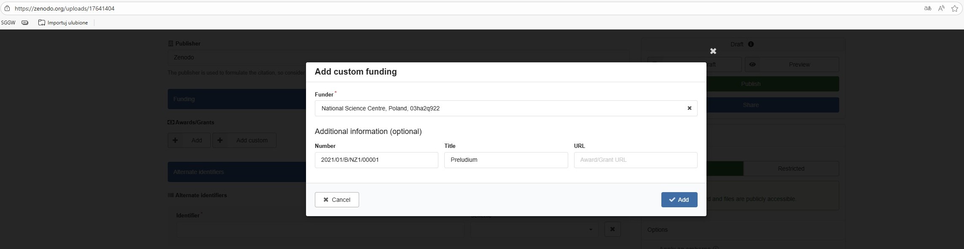Click the Title field containing Preludium
The width and height of the screenshot is (964, 249).
[x=506, y=160]
